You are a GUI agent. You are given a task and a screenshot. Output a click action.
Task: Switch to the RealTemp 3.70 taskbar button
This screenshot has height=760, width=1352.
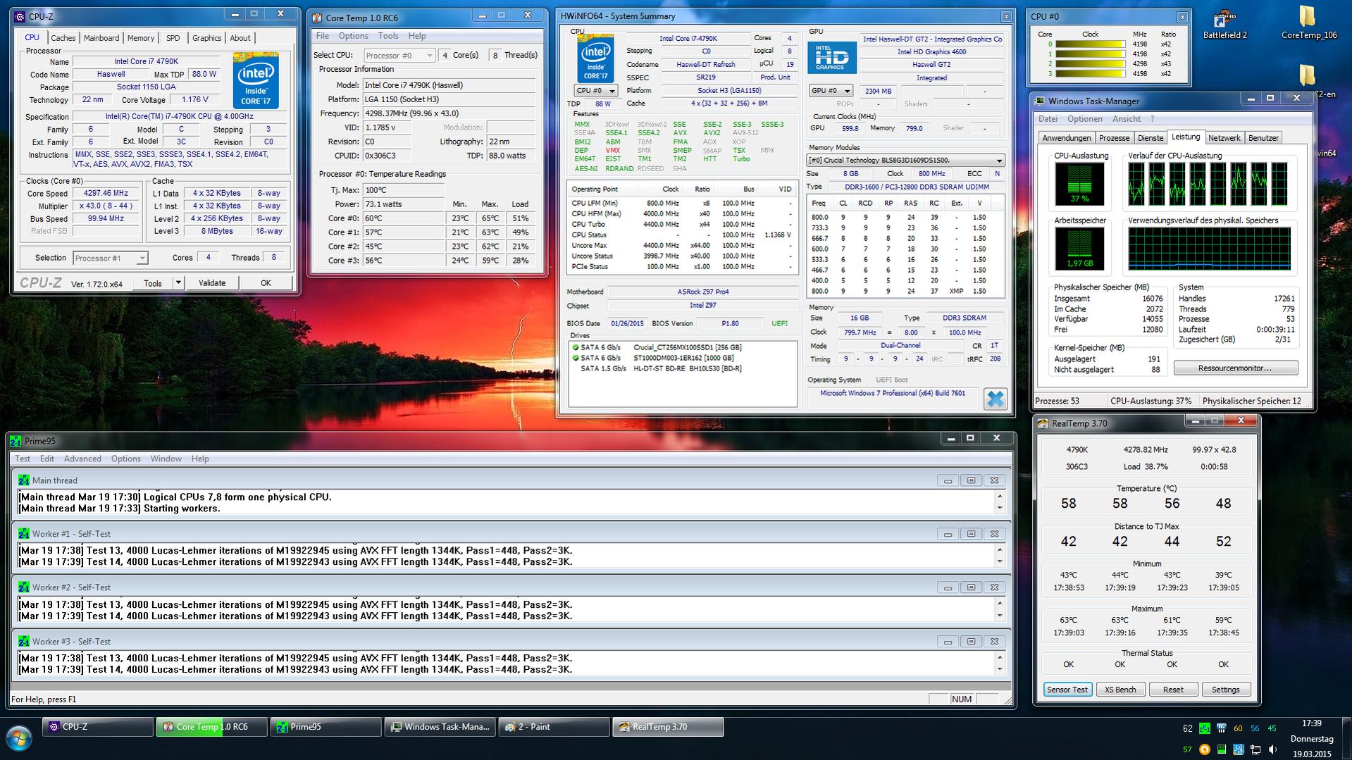coord(668,727)
